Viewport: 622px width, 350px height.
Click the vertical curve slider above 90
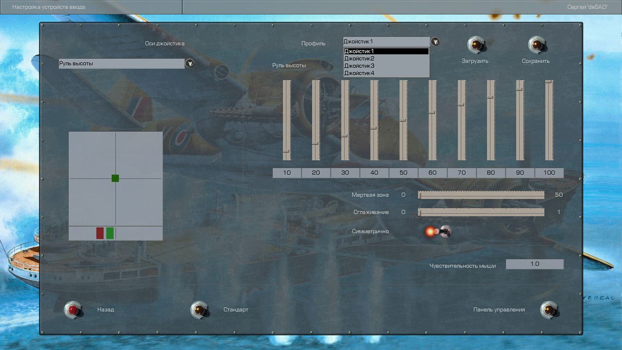[x=520, y=120]
